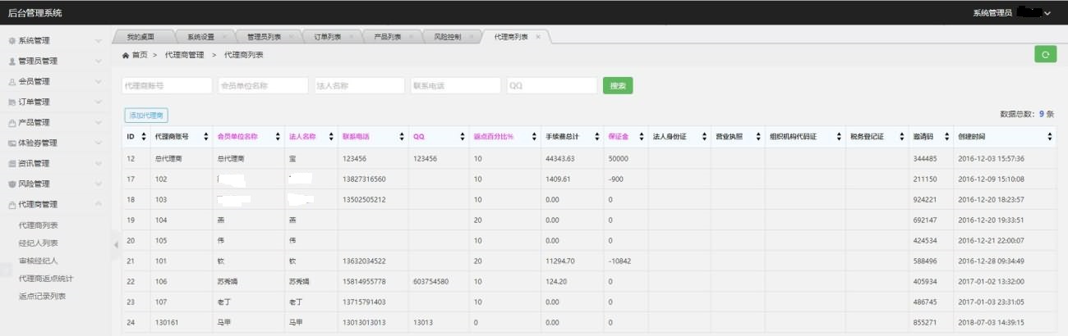
Task: Collapse 代理商管理 using its chevron
Action: point(98,204)
